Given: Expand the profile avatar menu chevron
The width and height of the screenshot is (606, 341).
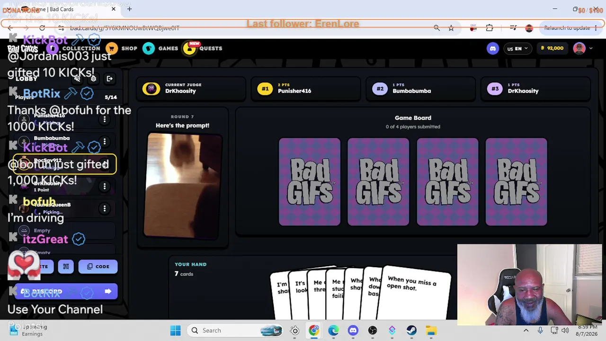Looking at the screenshot, I should (x=590, y=48).
